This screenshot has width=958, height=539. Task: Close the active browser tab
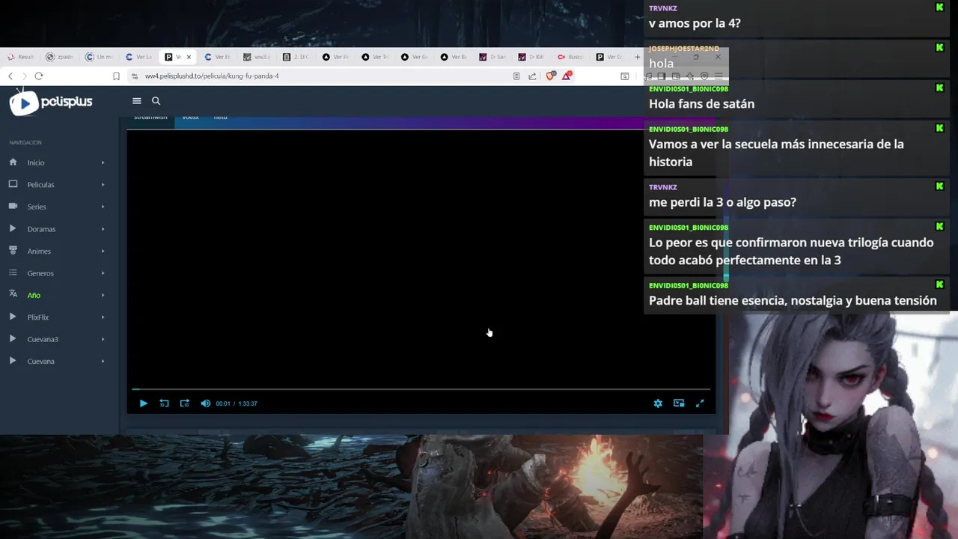pyautogui.click(x=189, y=57)
